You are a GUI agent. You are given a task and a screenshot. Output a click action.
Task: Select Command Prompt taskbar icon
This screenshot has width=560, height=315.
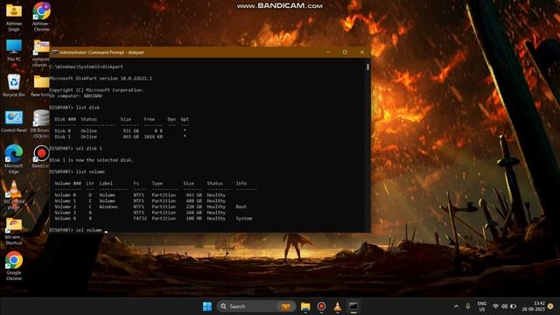[x=353, y=306]
